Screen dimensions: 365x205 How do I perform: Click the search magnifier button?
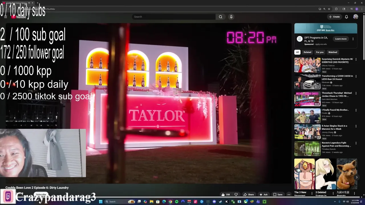pos(220,17)
